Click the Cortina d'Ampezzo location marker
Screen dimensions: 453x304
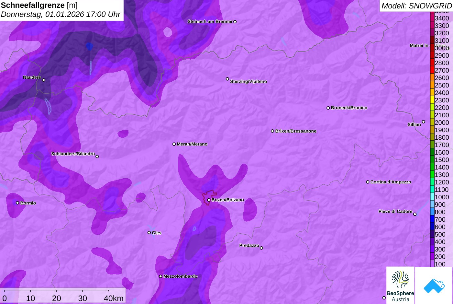point(368,182)
